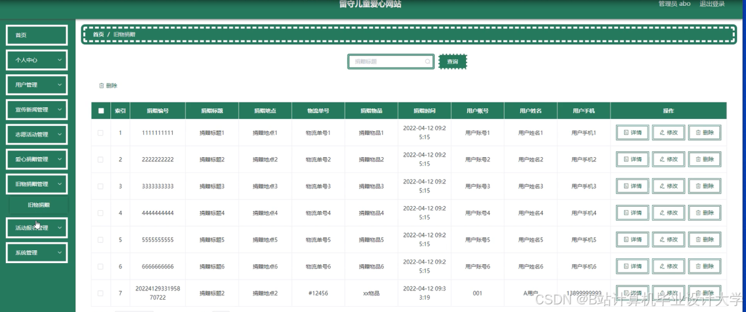Click the 索引 column header
Viewport: 746px width, 312px height.
coord(120,111)
